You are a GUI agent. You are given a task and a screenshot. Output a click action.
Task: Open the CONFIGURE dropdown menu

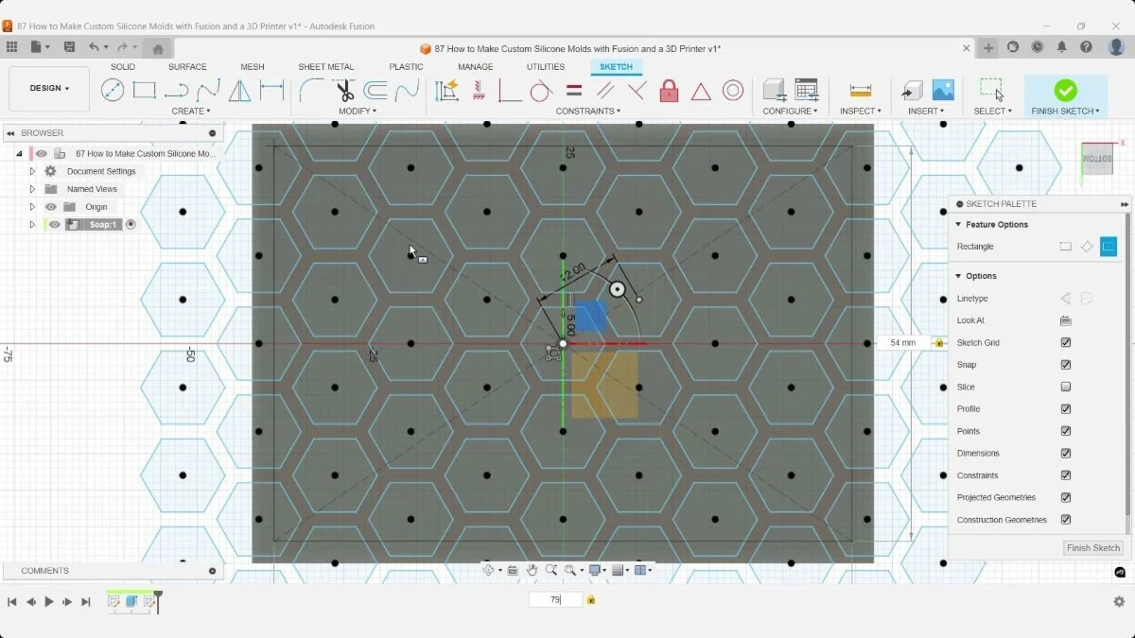791,112
